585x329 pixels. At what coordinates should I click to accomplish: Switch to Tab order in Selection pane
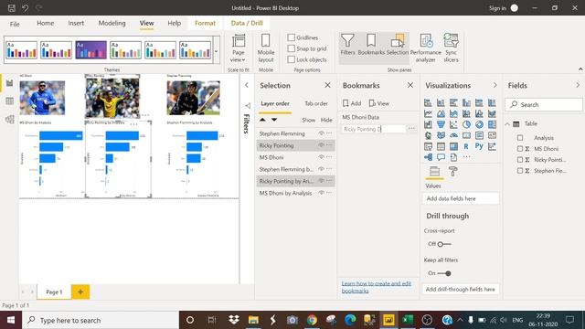pos(316,103)
